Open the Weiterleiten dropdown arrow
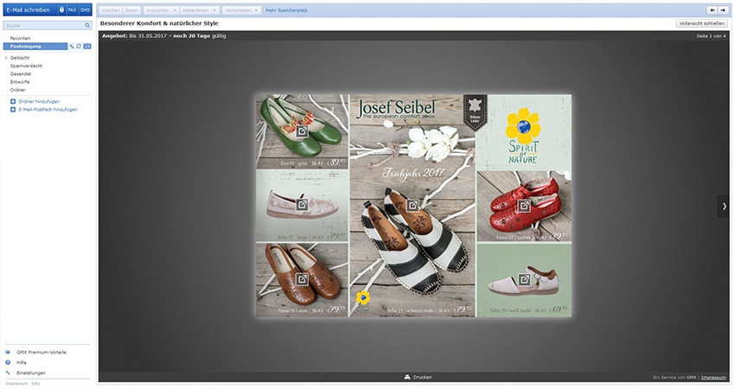This screenshot has width=735, height=389. (214, 10)
